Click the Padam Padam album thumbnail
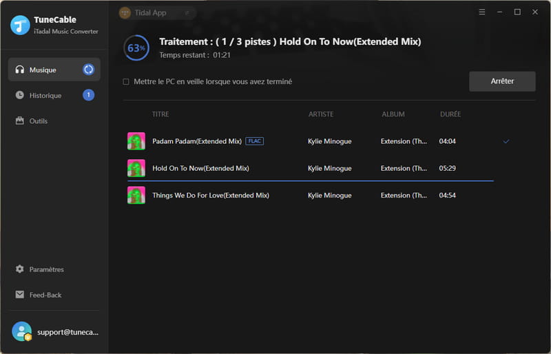Screen dimensions: 551x354 pos(136,141)
